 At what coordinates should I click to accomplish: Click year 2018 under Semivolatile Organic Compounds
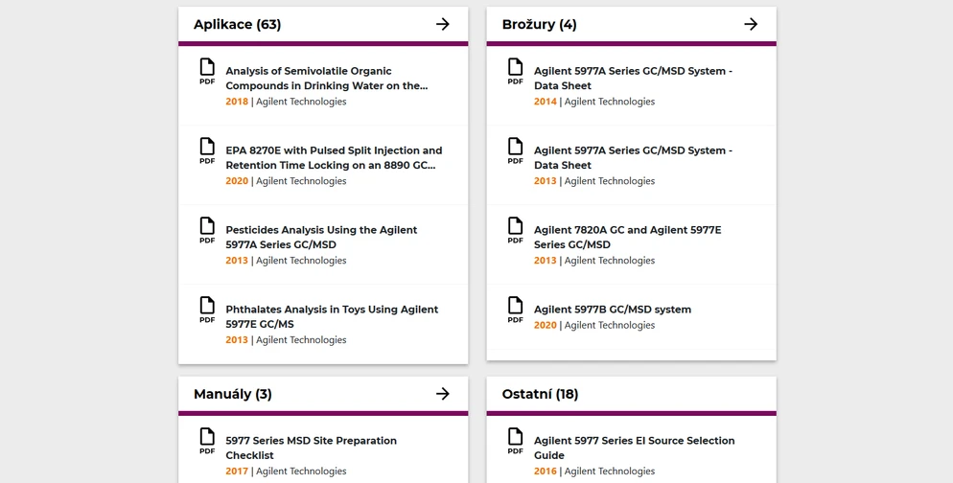(x=237, y=102)
